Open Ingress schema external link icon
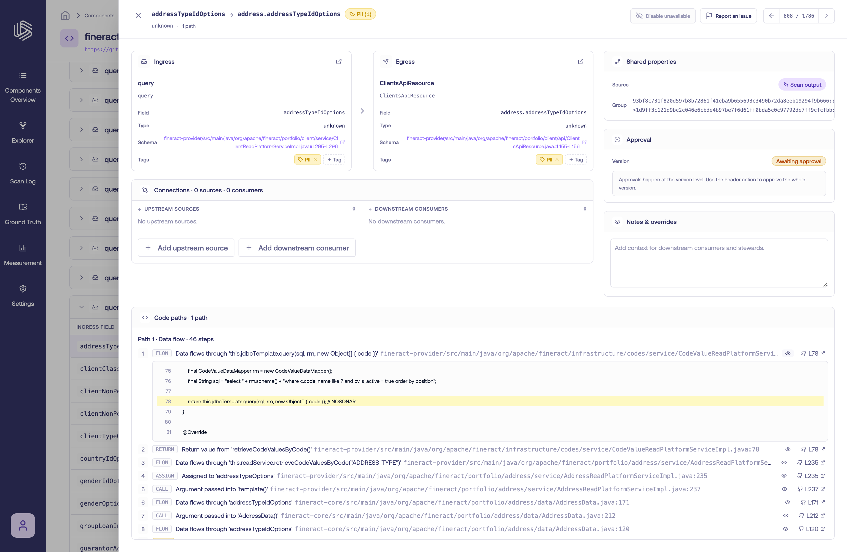Screen dimensions: 847x552 click(342, 142)
